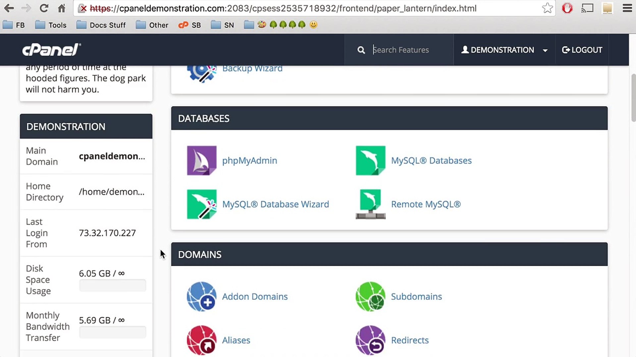
Task: Click the MySQL Database Wizard icon
Action: coord(201,204)
